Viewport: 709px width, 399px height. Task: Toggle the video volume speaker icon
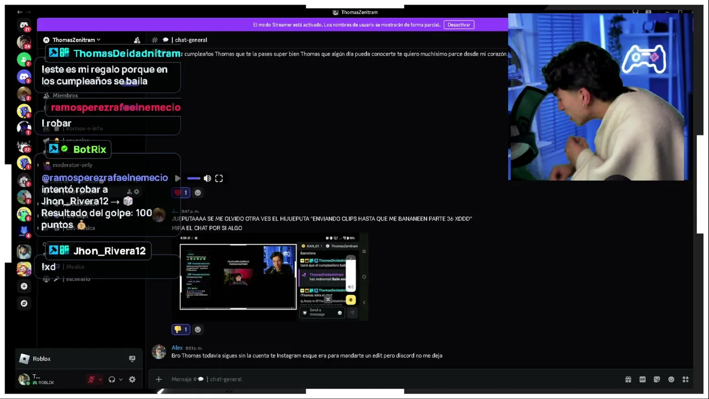[x=207, y=178]
